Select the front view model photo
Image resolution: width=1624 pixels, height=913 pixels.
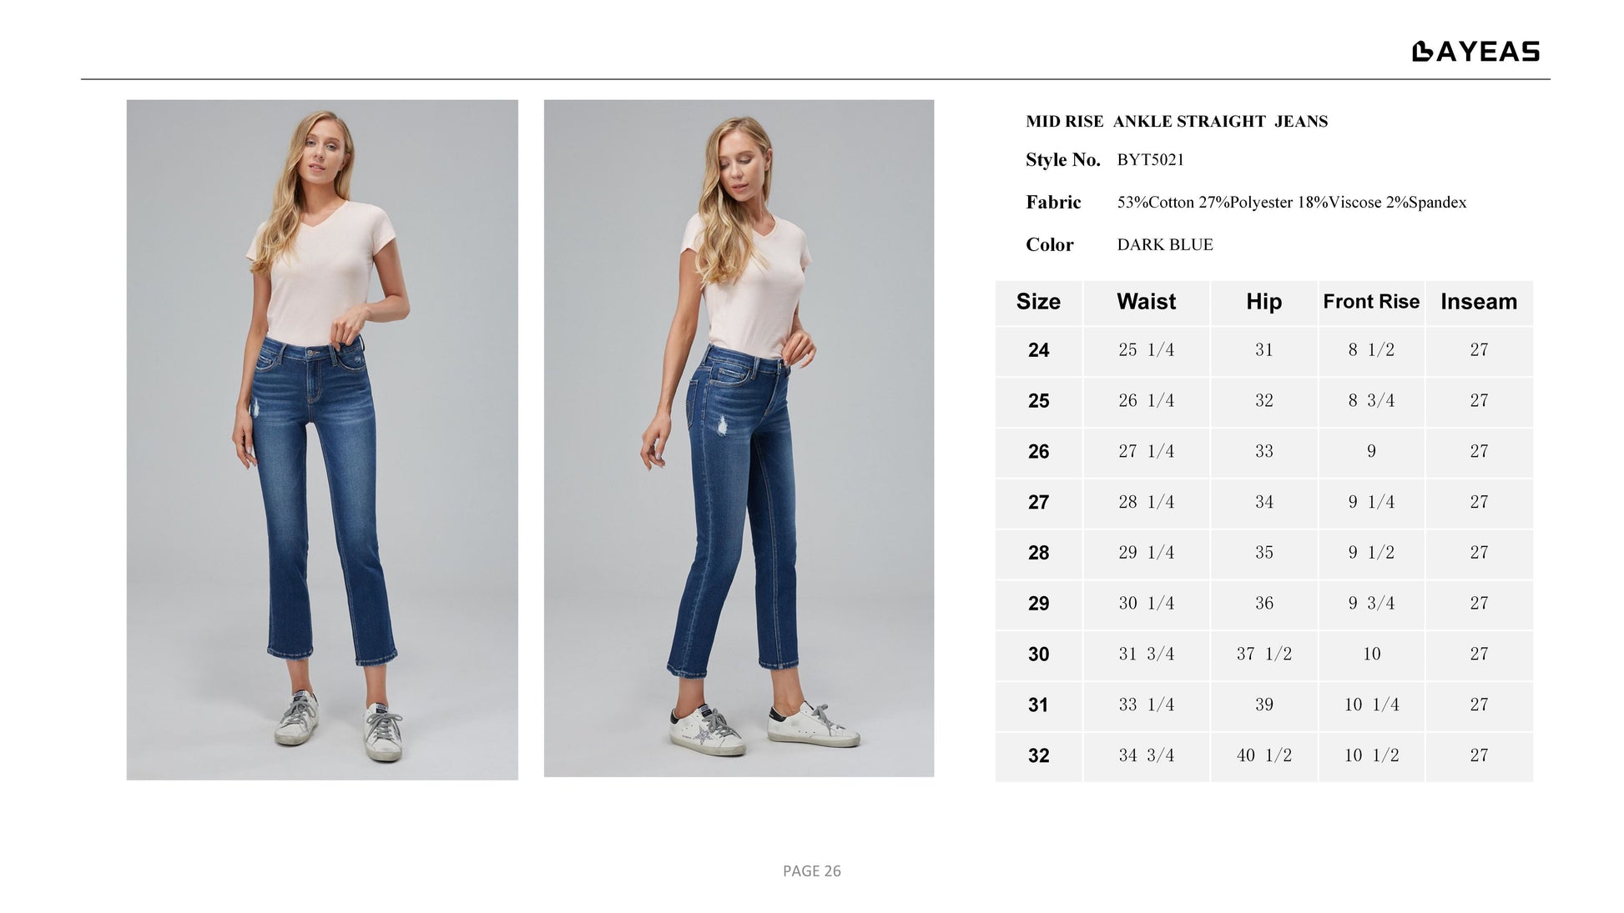coord(322,439)
